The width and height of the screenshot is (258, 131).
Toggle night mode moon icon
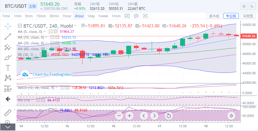252,6
